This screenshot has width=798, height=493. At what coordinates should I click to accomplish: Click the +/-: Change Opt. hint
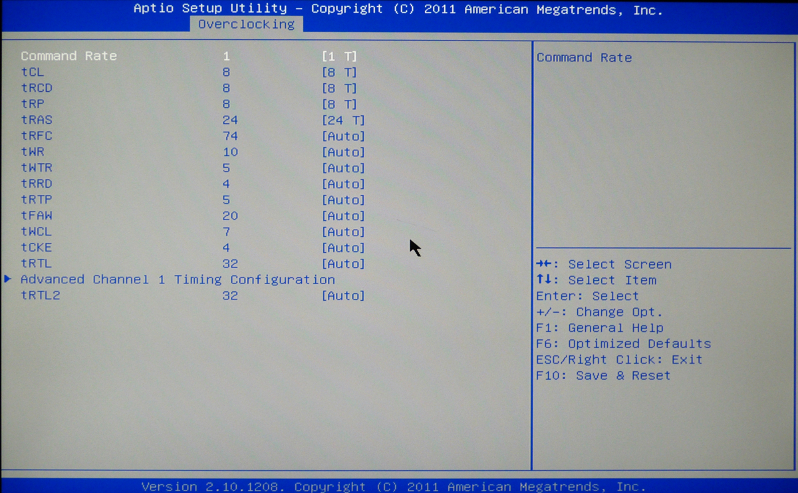tap(599, 312)
